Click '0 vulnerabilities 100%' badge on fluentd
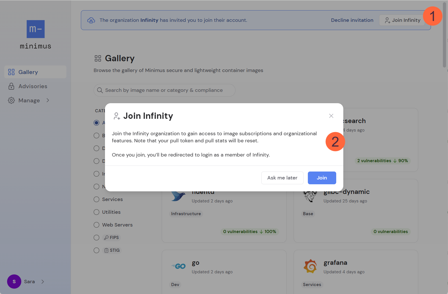 (250, 232)
